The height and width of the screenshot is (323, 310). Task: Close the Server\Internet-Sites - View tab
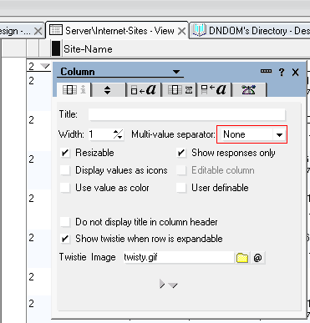[x=182, y=31]
